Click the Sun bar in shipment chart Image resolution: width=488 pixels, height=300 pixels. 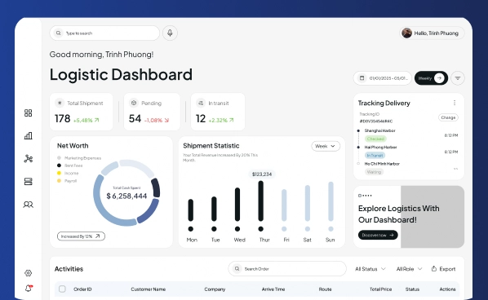pyautogui.click(x=331, y=201)
